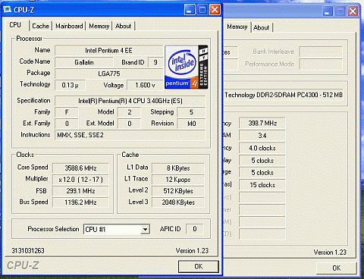Click the Intel Inside Pentium 4 logo
The height and width of the screenshot is (279, 364).
point(187,67)
